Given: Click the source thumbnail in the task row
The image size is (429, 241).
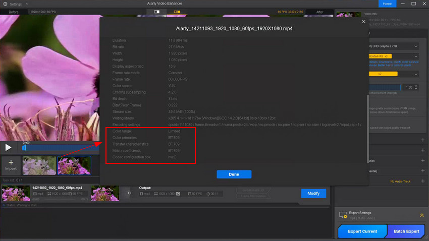Looking at the screenshot, I should pos(16,194).
